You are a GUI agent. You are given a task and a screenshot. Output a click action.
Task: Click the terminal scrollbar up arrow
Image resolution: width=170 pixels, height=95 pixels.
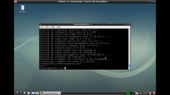tap(129, 30)
